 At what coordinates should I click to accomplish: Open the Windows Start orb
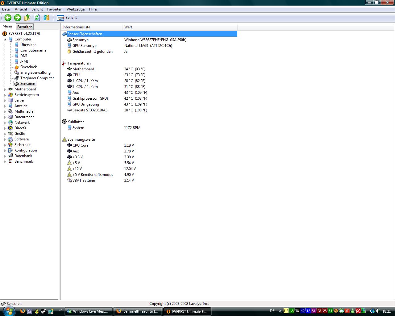coord(9,311)
